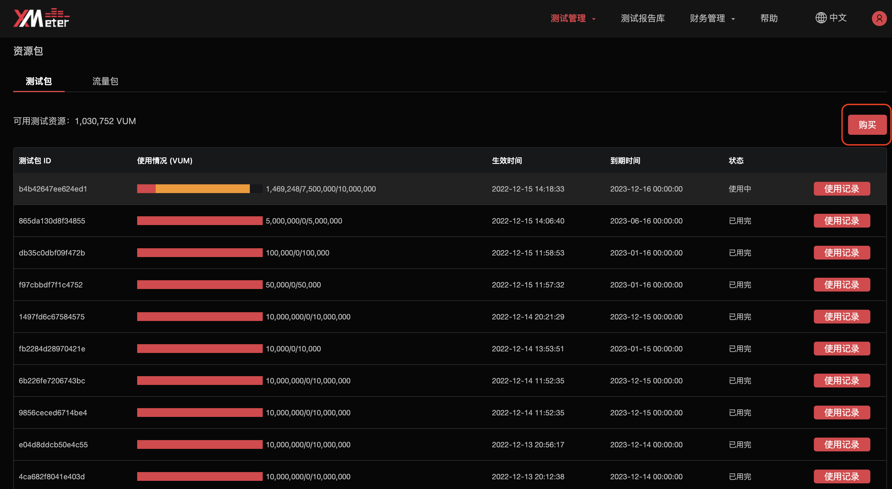Click effective time 2022-12-14 13:53:51
The image size is (892, 489).
point(528,349)
